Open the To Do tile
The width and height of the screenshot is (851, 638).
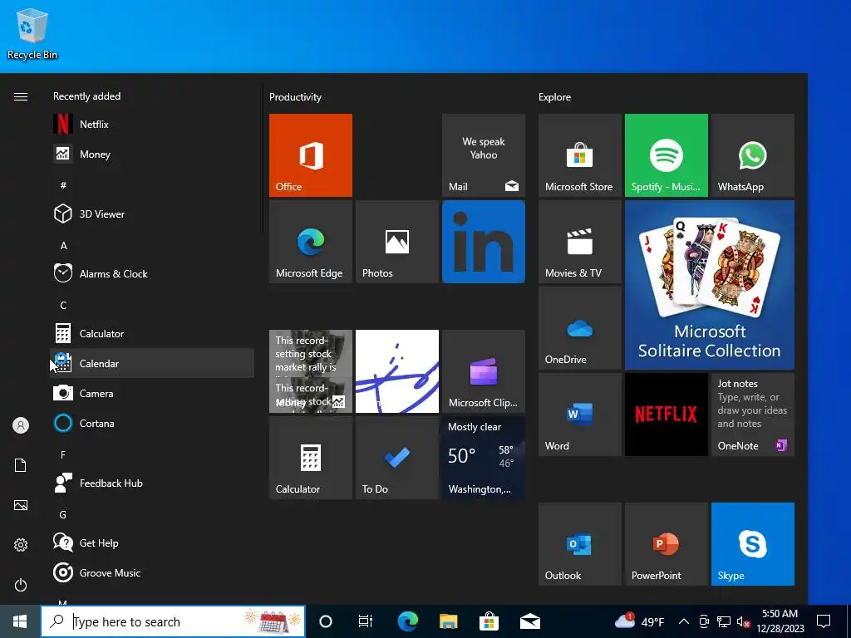(x=396, y=458)
